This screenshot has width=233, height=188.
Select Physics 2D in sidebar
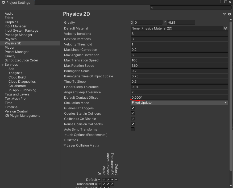coord(30,43)
